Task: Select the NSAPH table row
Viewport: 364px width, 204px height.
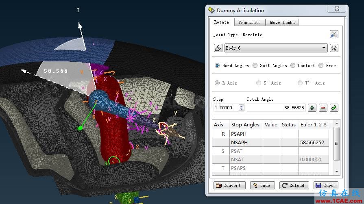Action: (270, 142)
